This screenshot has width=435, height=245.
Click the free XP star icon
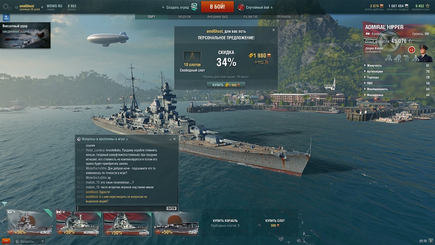427,6
